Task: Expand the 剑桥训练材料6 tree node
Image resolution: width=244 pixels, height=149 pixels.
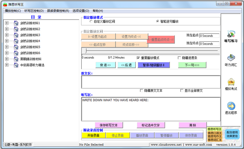Action: coord(7,53)
